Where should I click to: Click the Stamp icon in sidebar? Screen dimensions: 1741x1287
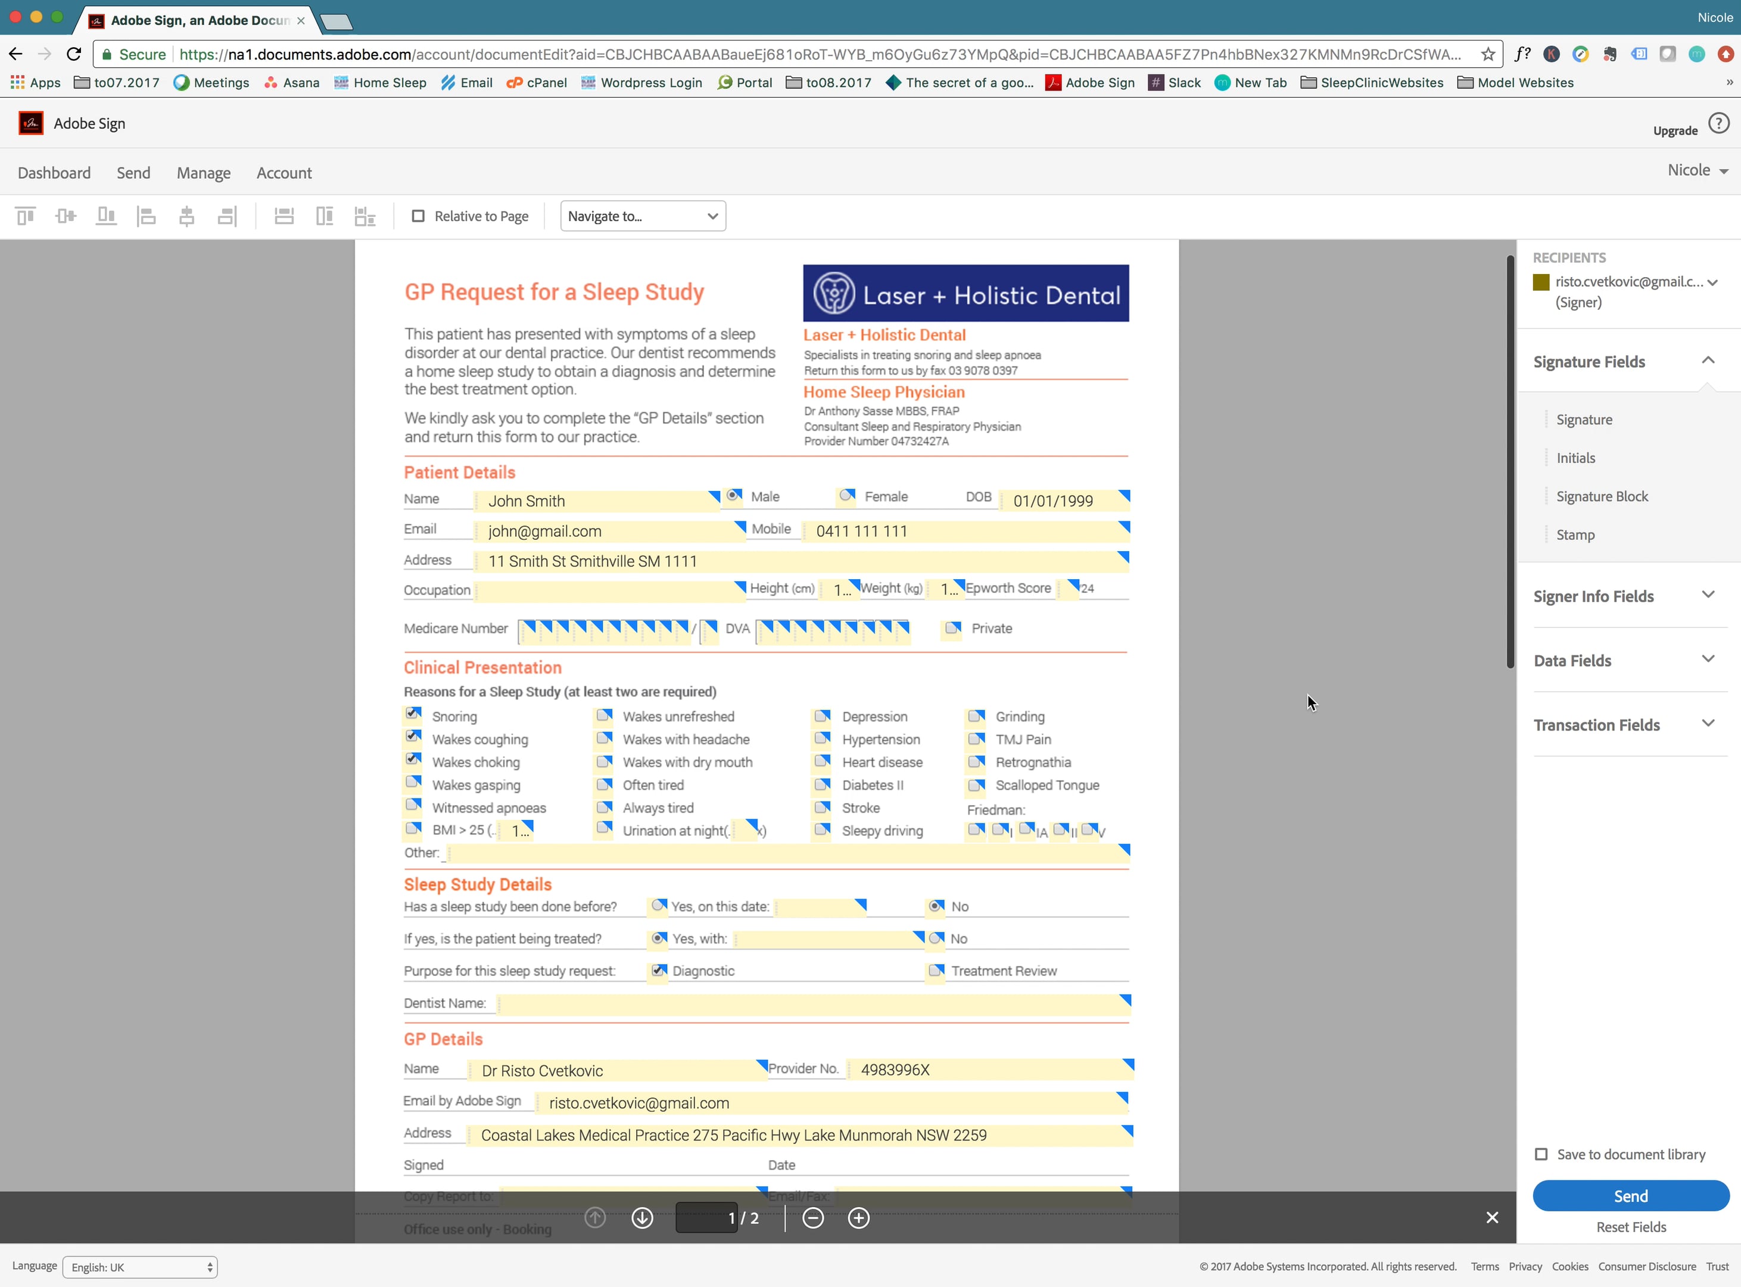[x=1575, y=534]
